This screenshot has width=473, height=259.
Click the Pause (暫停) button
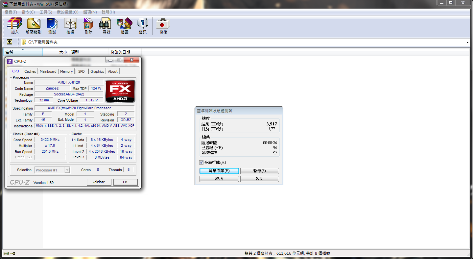pyautogui.click(x=260, y=171)
